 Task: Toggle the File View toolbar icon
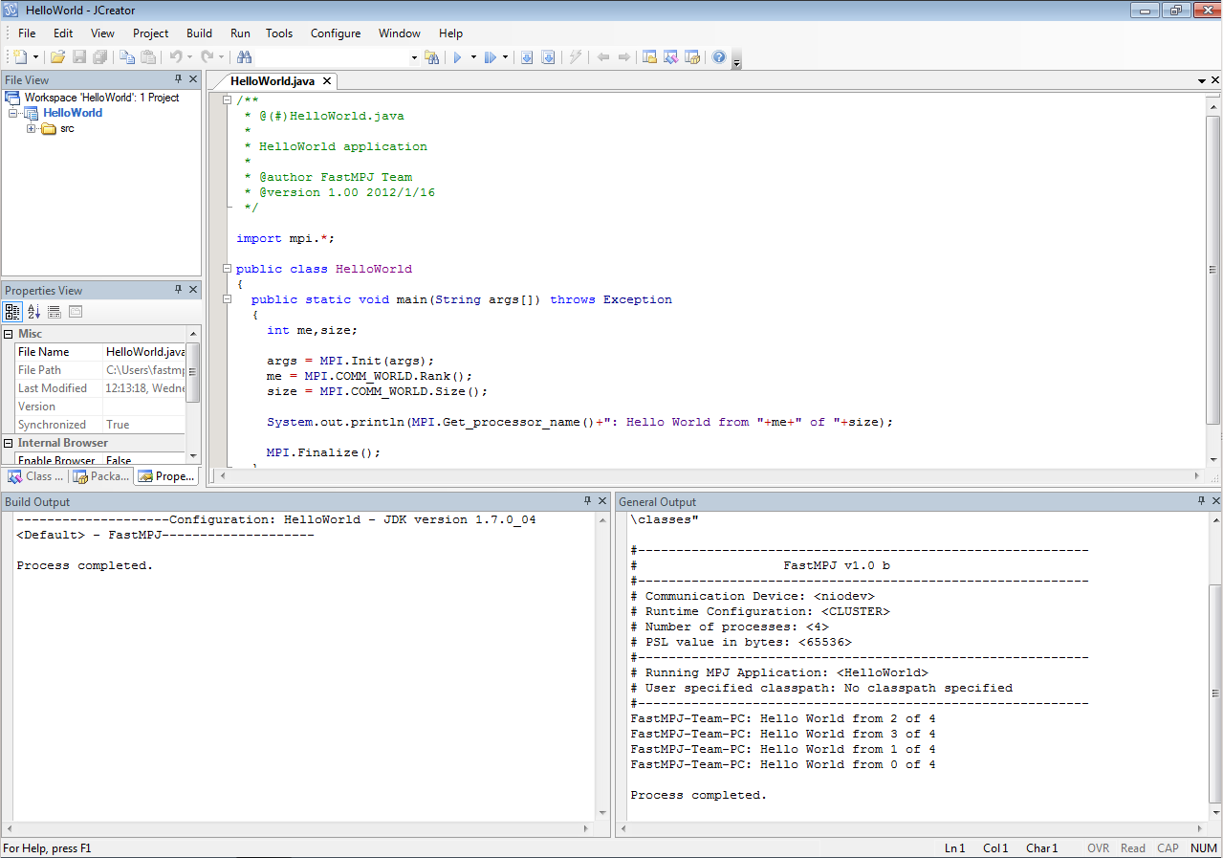pos(650,57)
